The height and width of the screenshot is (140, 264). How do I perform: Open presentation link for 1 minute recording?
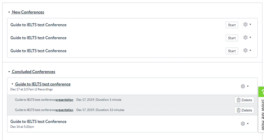(x=65, y=100)
